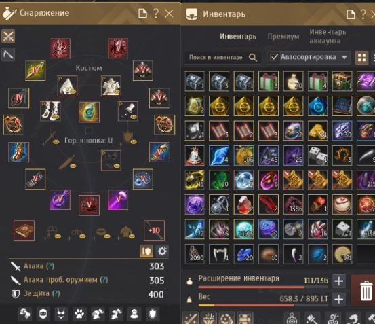Toggle the sword-and-shield display button
The width and height of the screenshot is (375, 324).
click(x=146, y=251)
